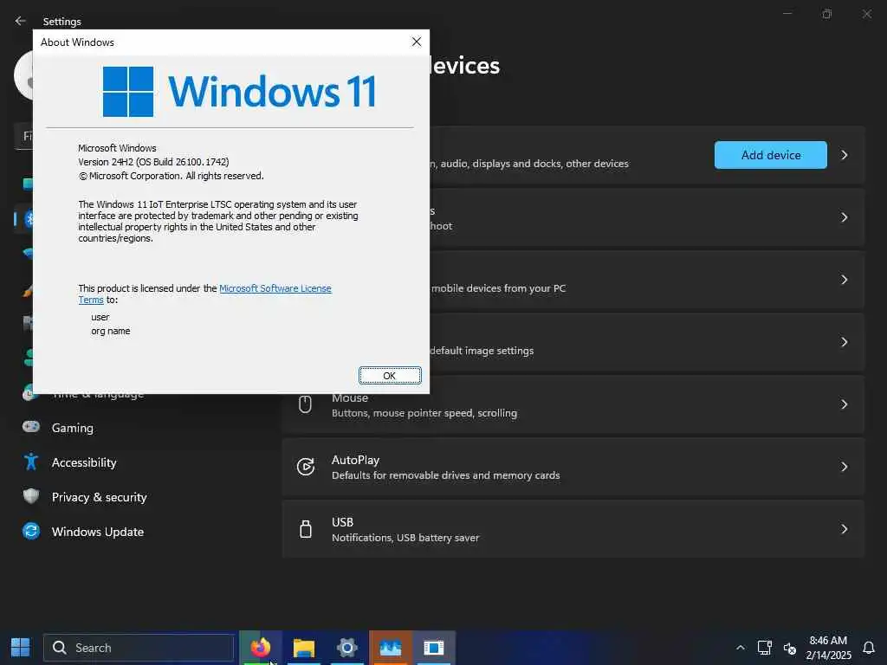Click the Mouse icon in Settings
The image size is (887, 665).
point(305,404)
